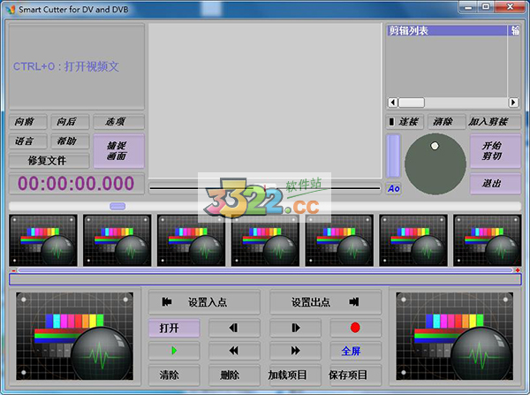The height and width of the screenshot is (395, 530).
Task: Open the 选项 options button
Action: [x=118, y=121]
